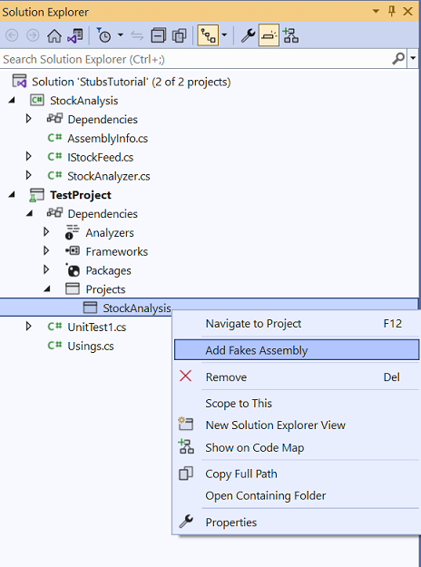Choose Navigate to Project in context menu
This screenshot has width=421, height=567.
[x=297, y=324]
